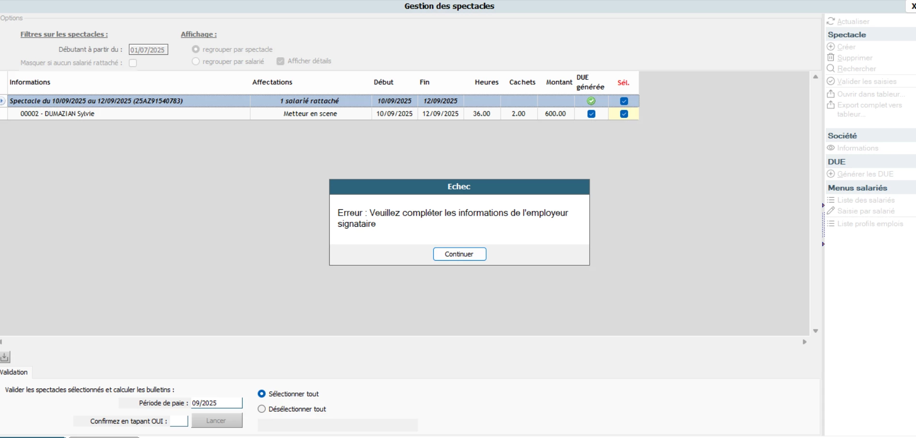Image resolution: width=916 pixels, height=438 pixels.
Task: Expand the lower side panel arrow
Action: tap(823, 244)
